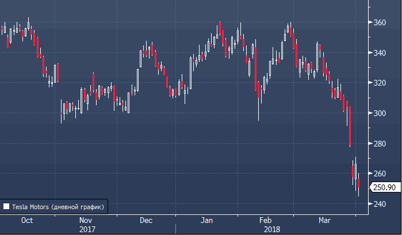This screenshot has height=235, width=402.
Task: Click the 300 price axis label
Action: (379, 113)
